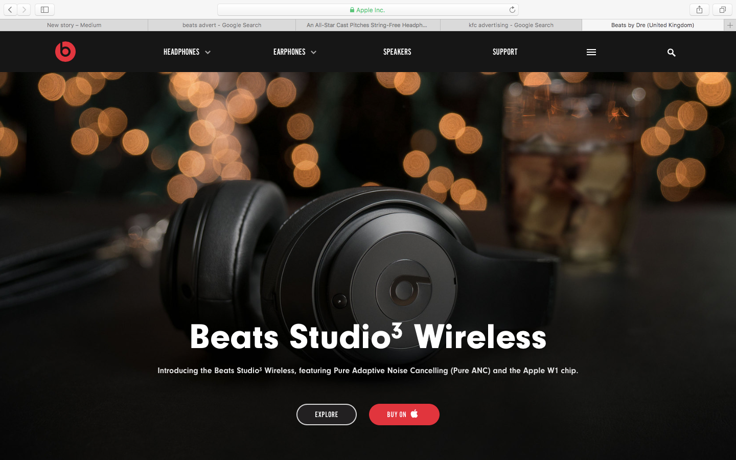736x460 pixels.
Task: Reload the page with refresh icon
Action: 512,10
